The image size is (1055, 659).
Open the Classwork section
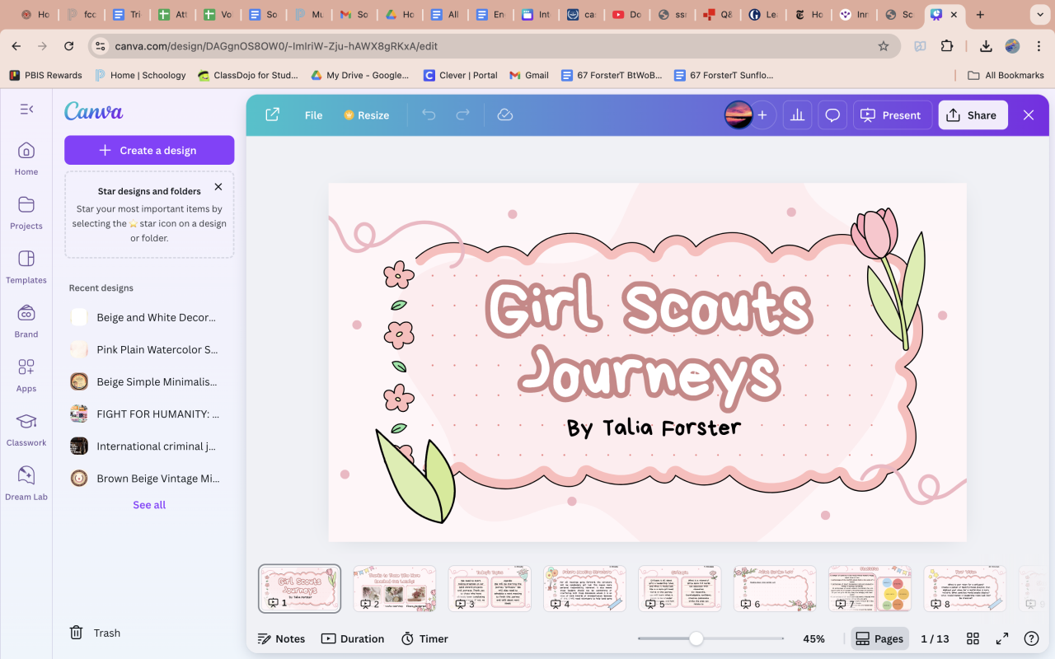pos(26,429)
